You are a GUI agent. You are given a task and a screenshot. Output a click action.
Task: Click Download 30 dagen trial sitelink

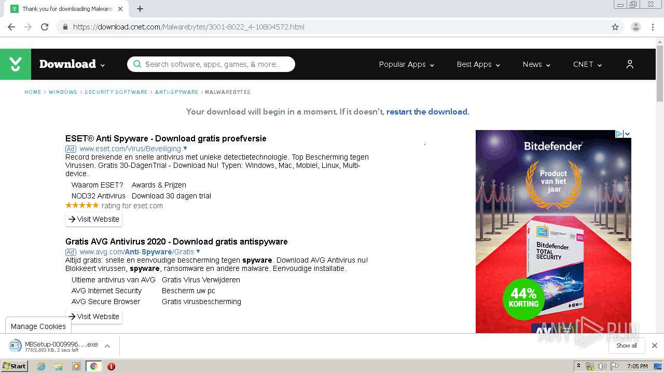[x=171, y=196]
